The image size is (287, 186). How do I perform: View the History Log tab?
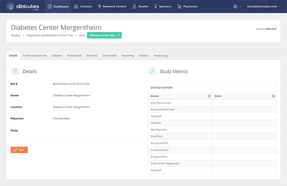[x=160, y=56]
